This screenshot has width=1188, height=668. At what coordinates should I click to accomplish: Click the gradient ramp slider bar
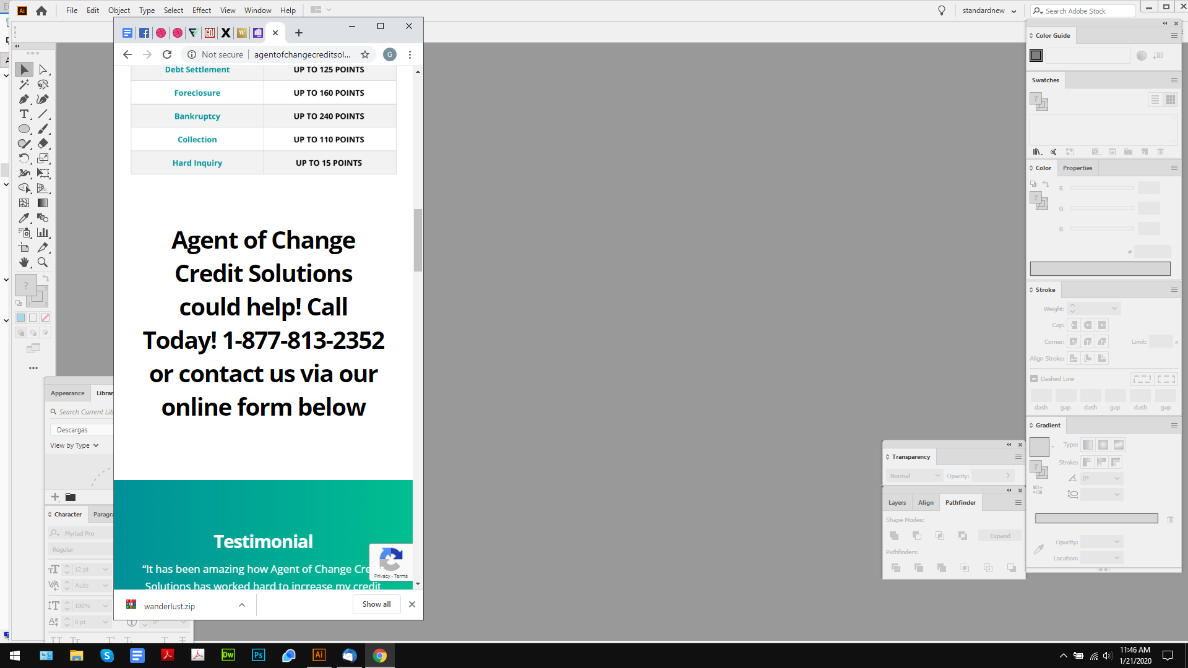pos(1096,518)
